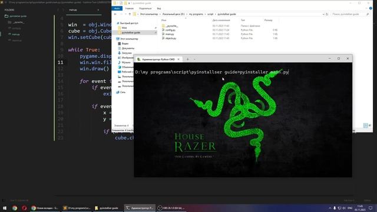Image resolution: width=377 pixels, height=212 pixels.
Task: Open a new terminal tab with the plus button
Action: pyautogui.click(x=187, y=59)
